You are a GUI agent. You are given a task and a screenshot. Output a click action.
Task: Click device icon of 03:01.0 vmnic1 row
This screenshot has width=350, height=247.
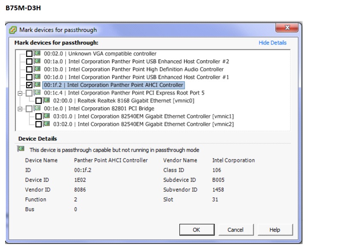point(47,116)
